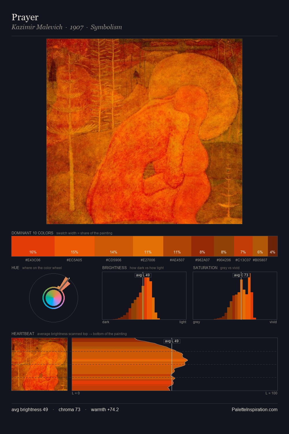
Task: Click the 'dark' axis label
Action: pyautogui.click(x=106, y=322)
